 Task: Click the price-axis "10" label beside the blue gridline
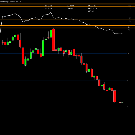(128, 54)
